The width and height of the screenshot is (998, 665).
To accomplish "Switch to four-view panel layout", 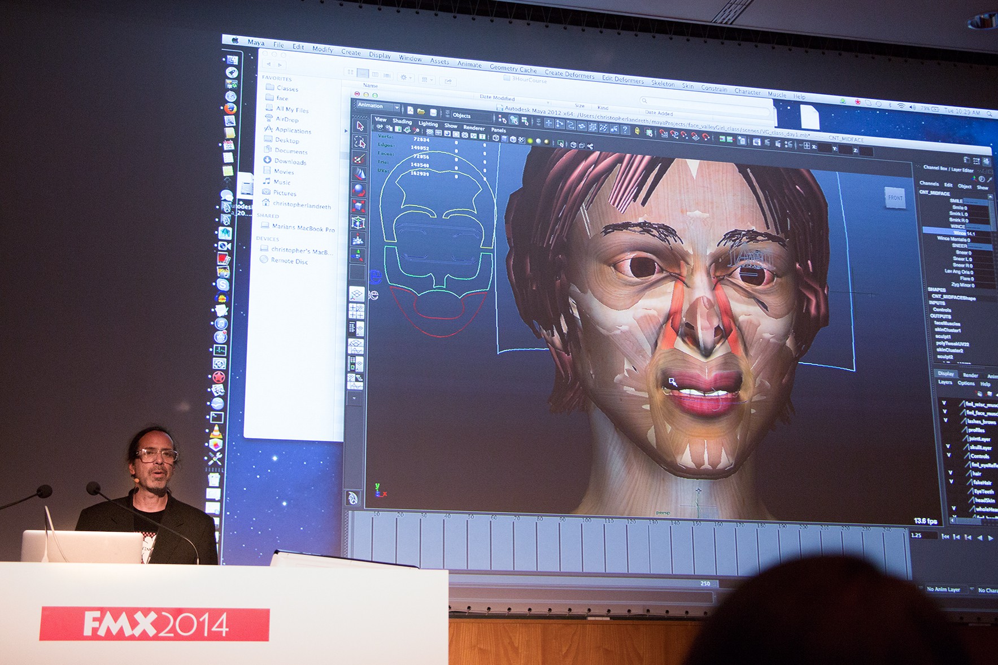I will (x=356, y=311).
